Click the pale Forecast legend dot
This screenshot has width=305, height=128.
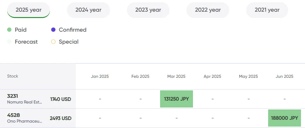point(9,42)
